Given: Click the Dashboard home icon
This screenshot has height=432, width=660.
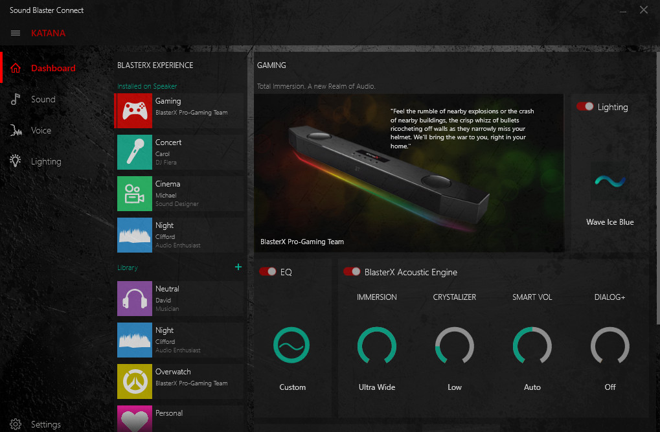Looking at the screenshot, I should pyautogui.click(x=16, y=68).
